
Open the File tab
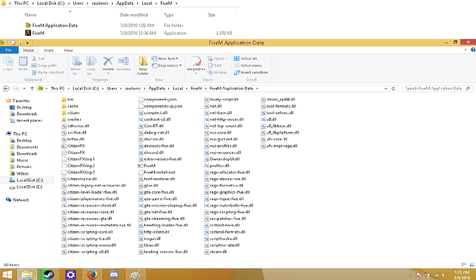point(8,50)
